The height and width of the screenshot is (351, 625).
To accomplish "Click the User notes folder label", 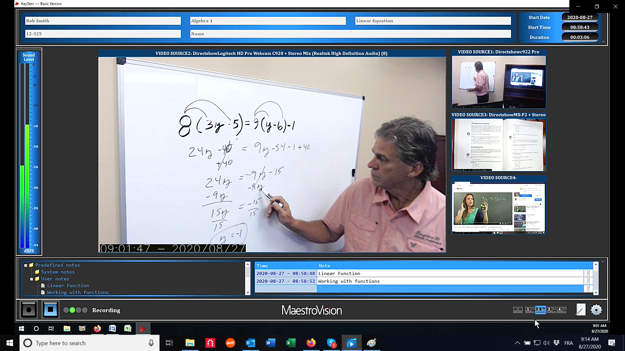I will coord(55,279).
